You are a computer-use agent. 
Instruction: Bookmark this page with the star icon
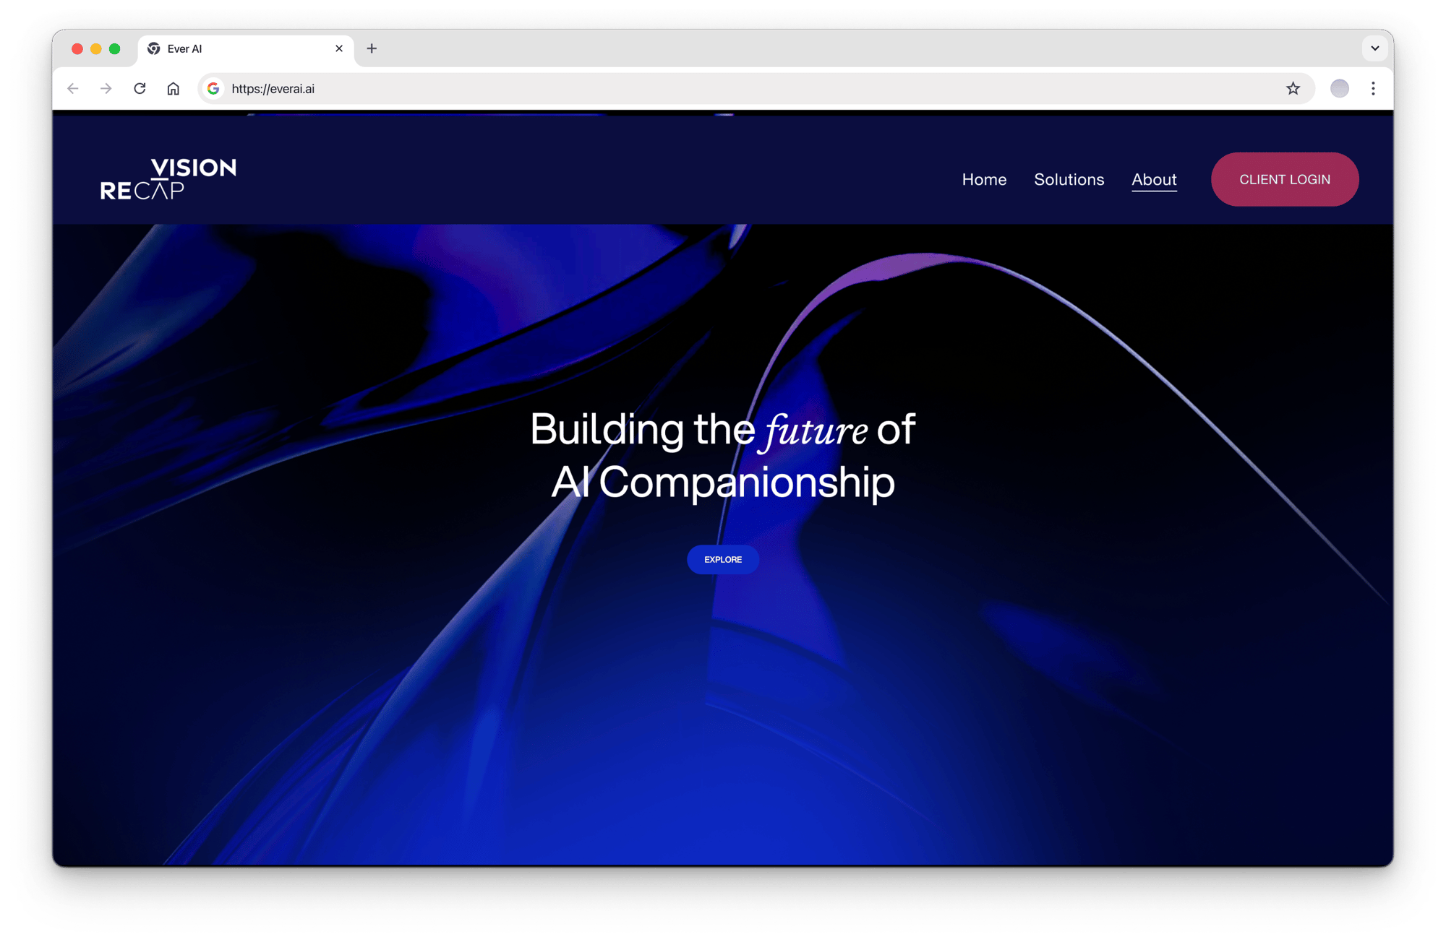pos(1293,89)
